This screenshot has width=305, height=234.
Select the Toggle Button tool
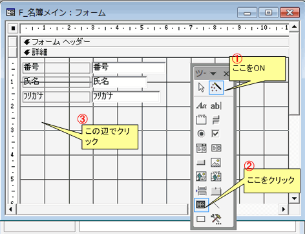click(x=216, y=120)
